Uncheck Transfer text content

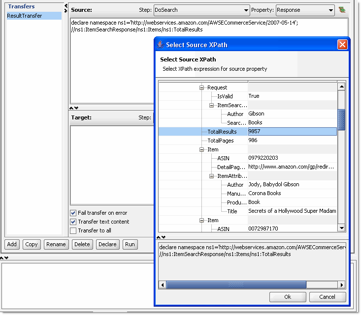(x=73, y=222)
